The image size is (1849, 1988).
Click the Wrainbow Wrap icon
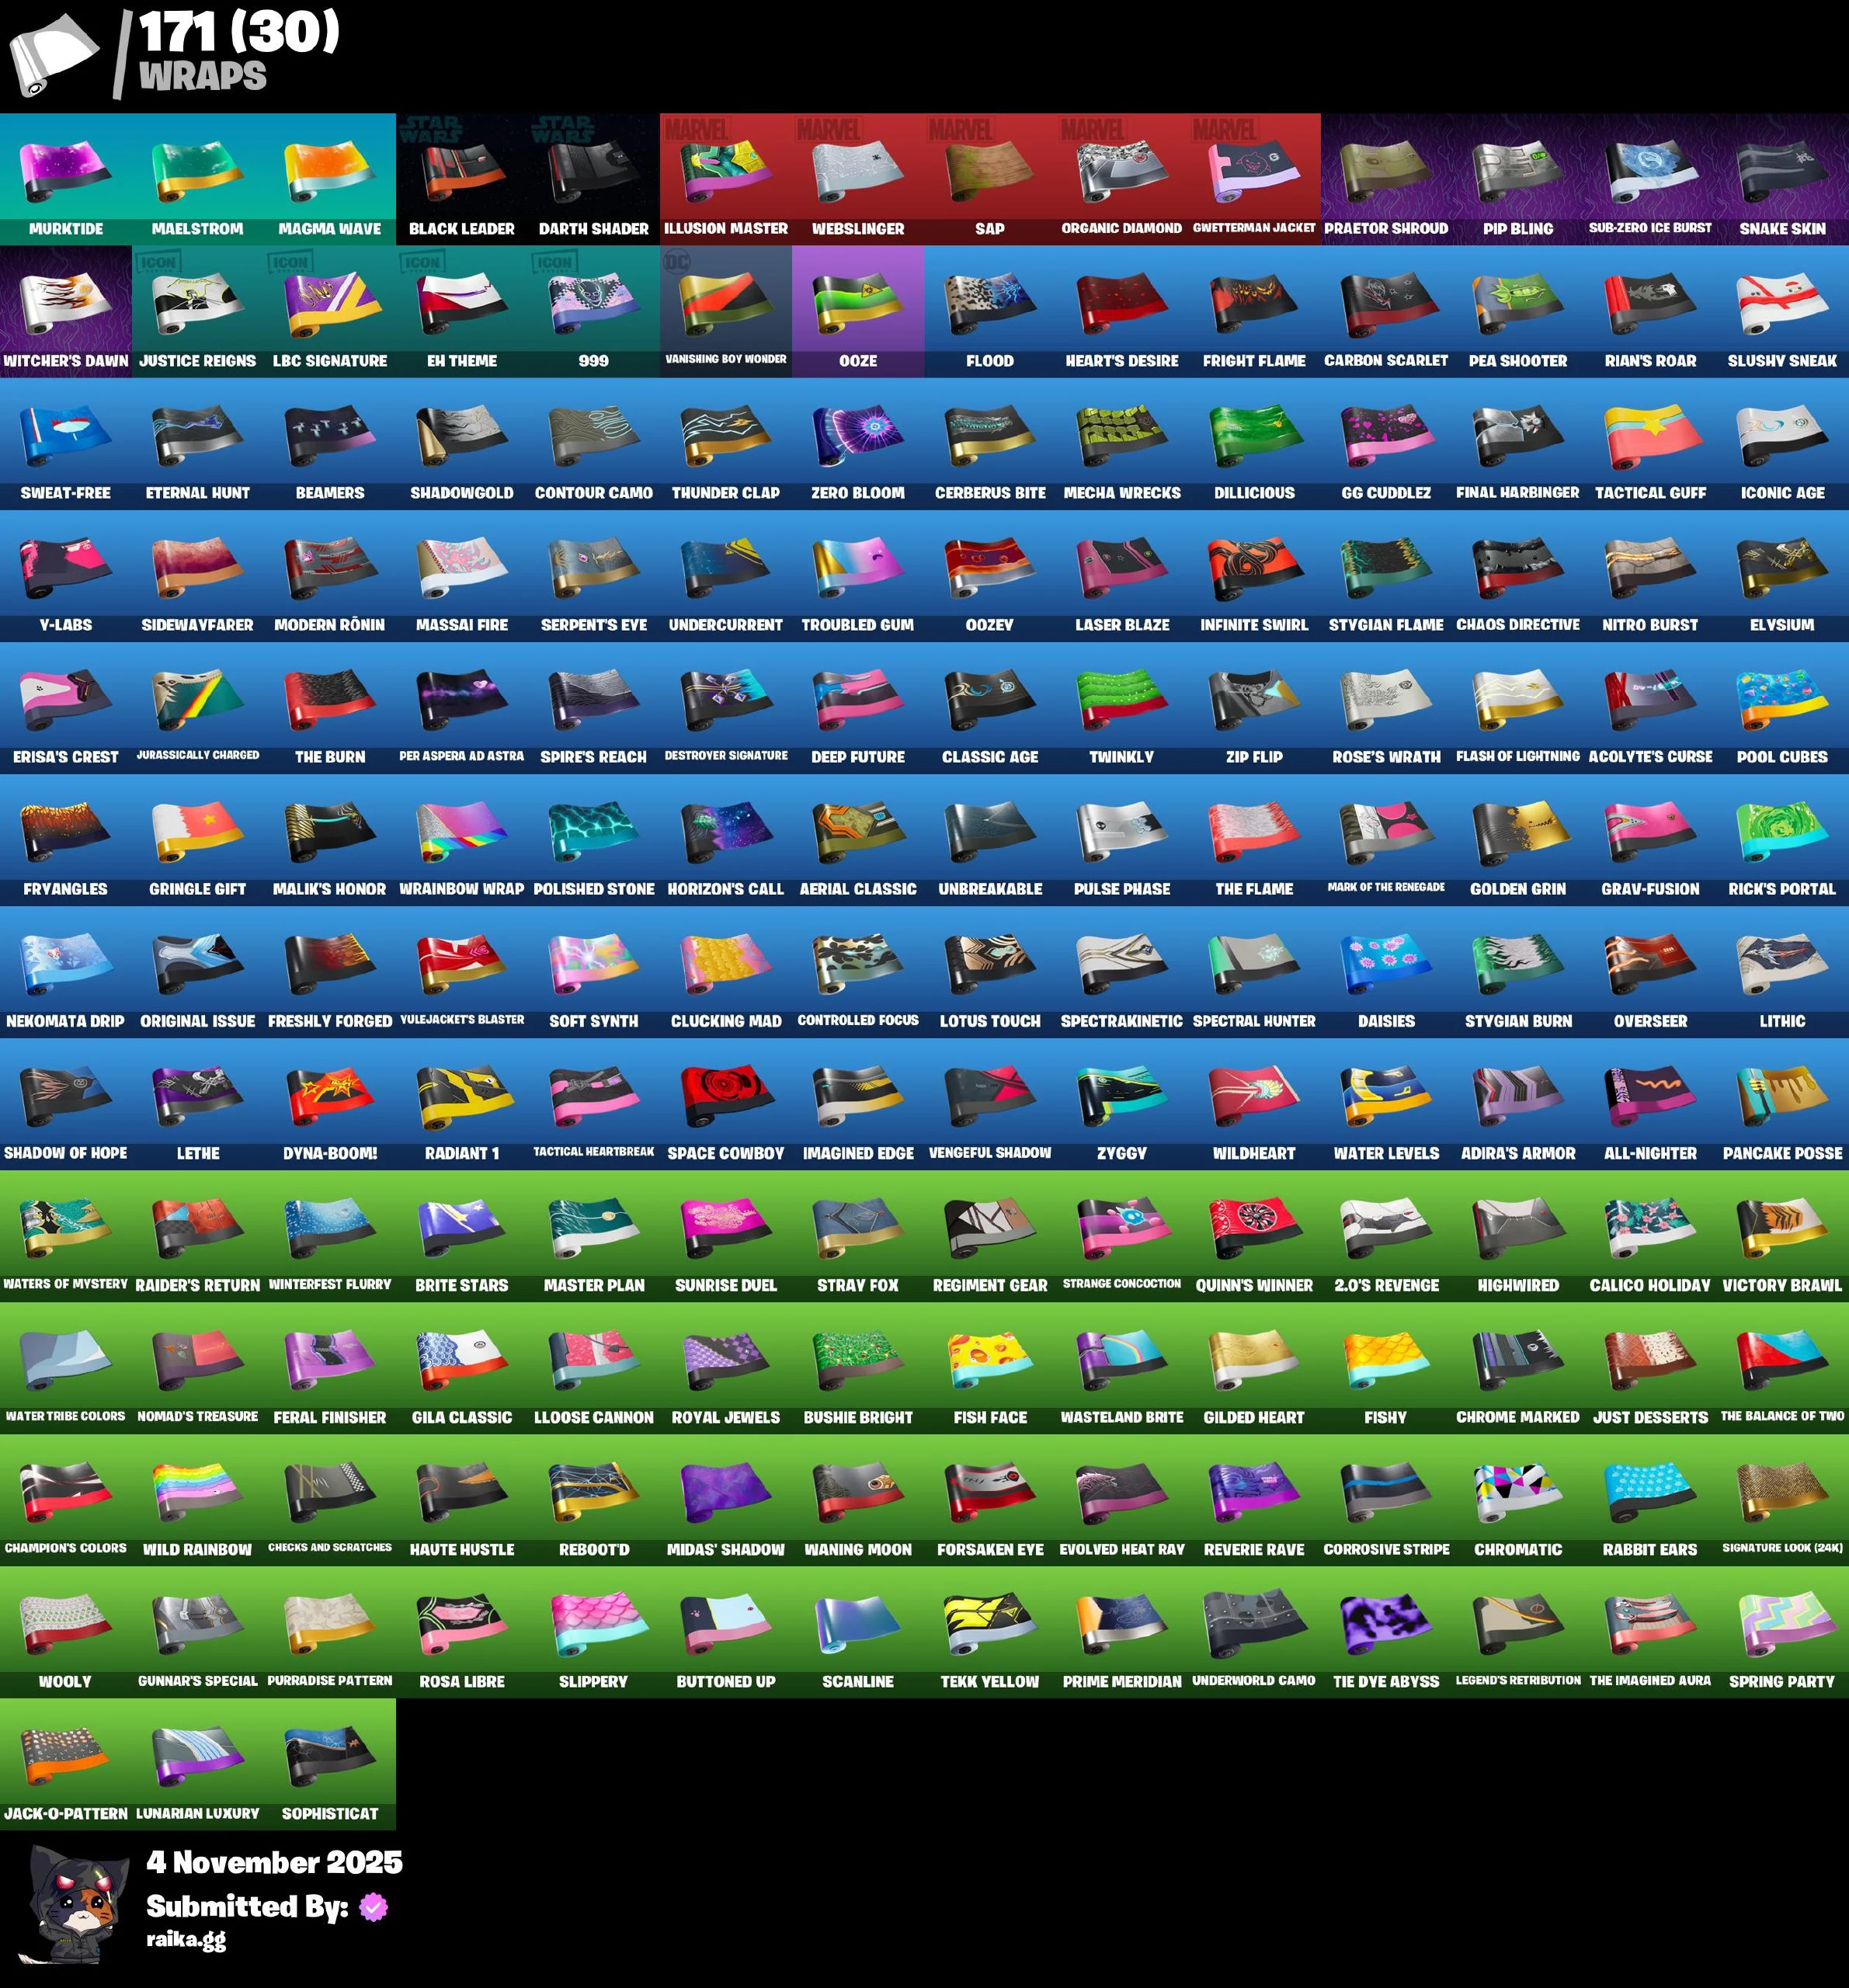(462, 832)
